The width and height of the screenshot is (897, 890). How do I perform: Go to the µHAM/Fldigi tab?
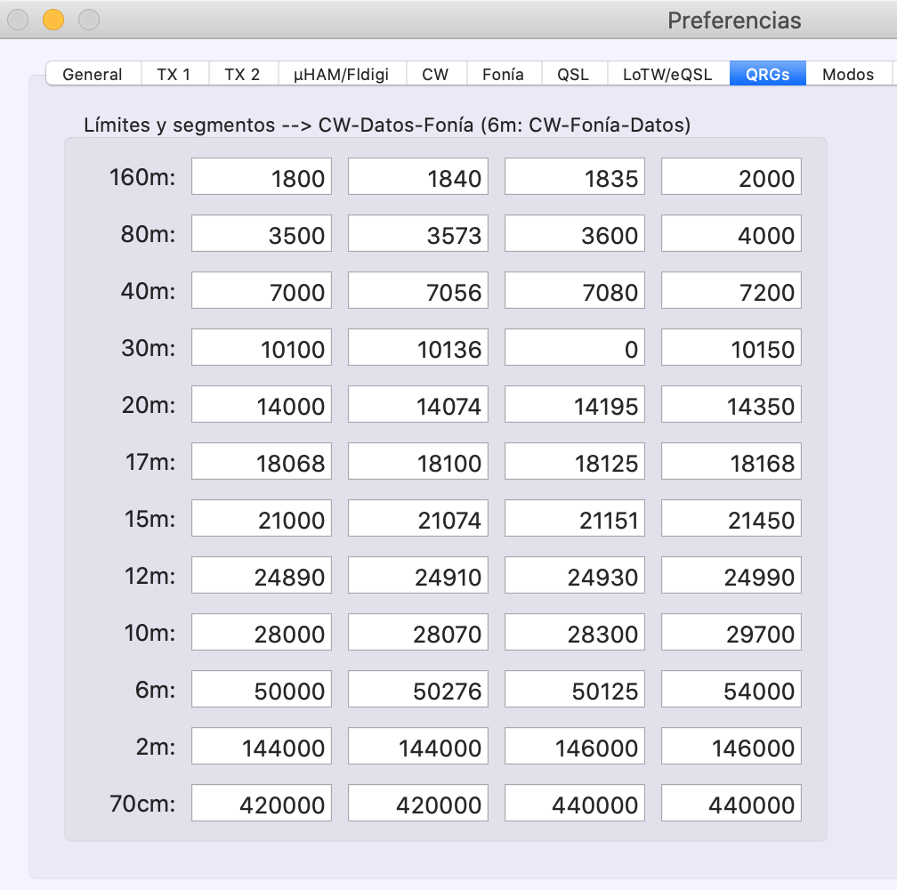pos(342,74)
